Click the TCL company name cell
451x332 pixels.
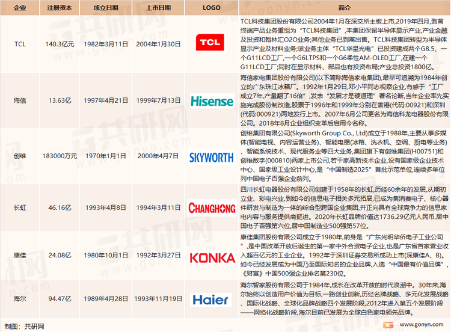click(x=20, y=44)
